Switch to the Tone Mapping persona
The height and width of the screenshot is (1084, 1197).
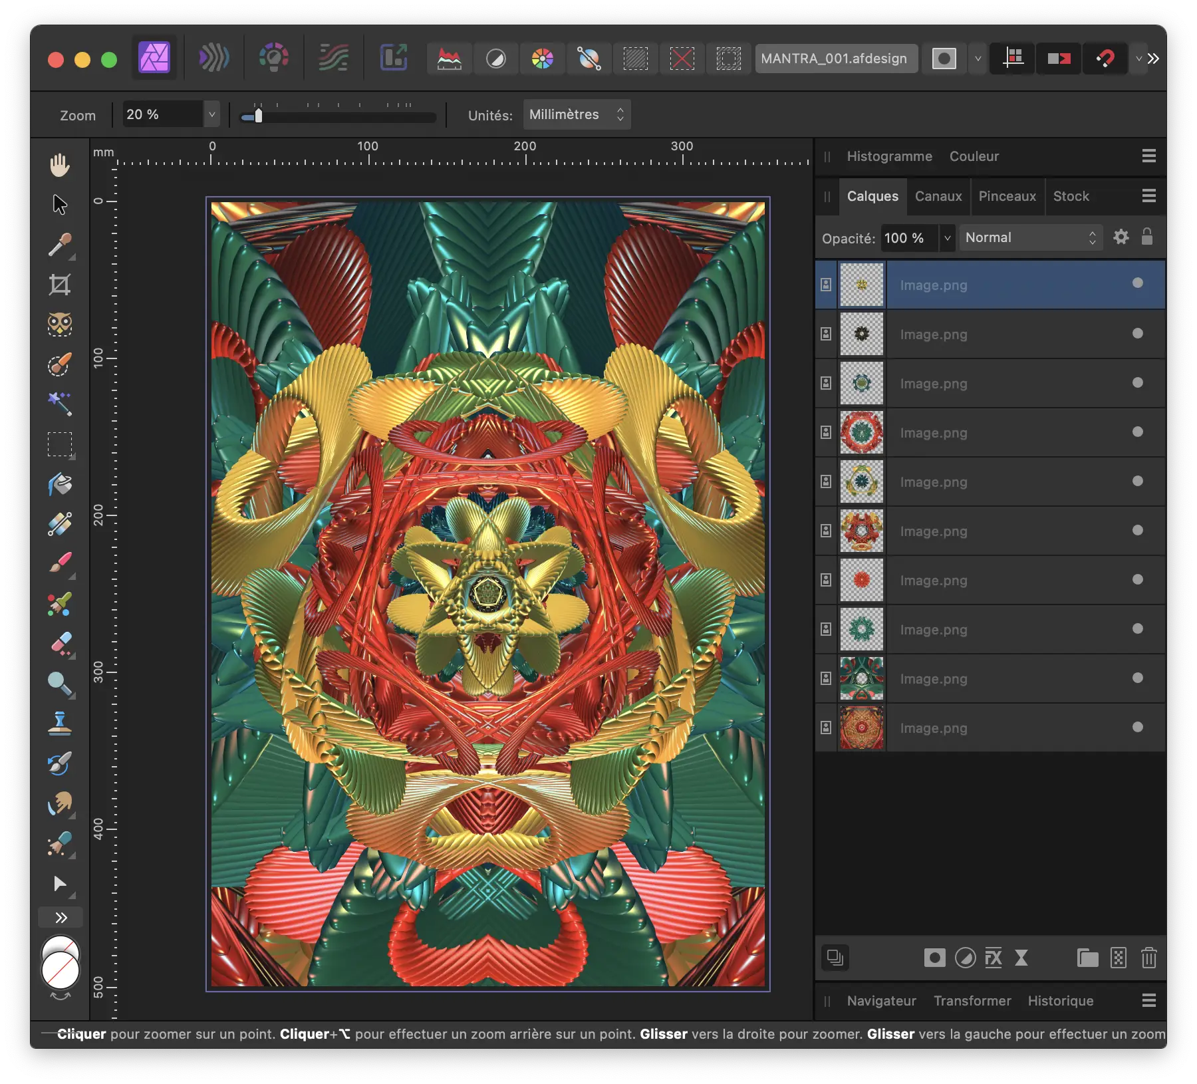point(334,58)
